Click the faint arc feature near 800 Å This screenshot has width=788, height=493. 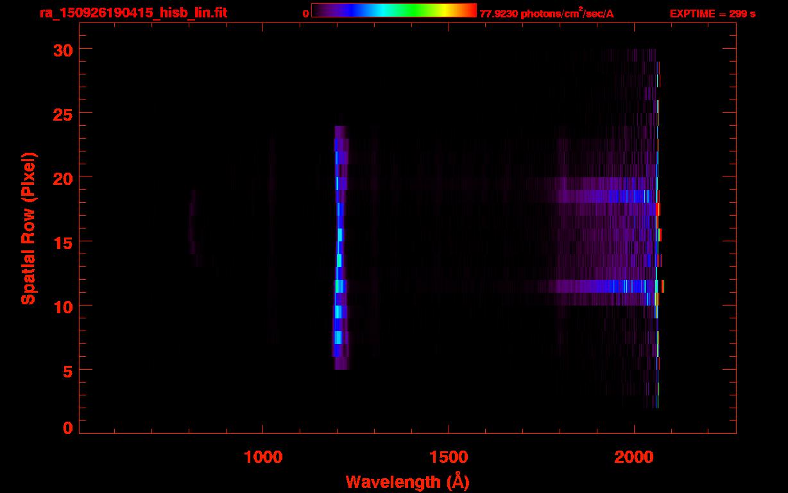pyautogui.click(x=194, y=228)
